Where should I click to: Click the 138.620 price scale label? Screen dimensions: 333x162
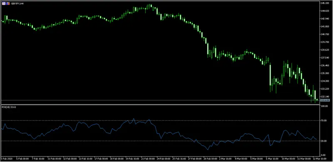click(x=325, y=50)
